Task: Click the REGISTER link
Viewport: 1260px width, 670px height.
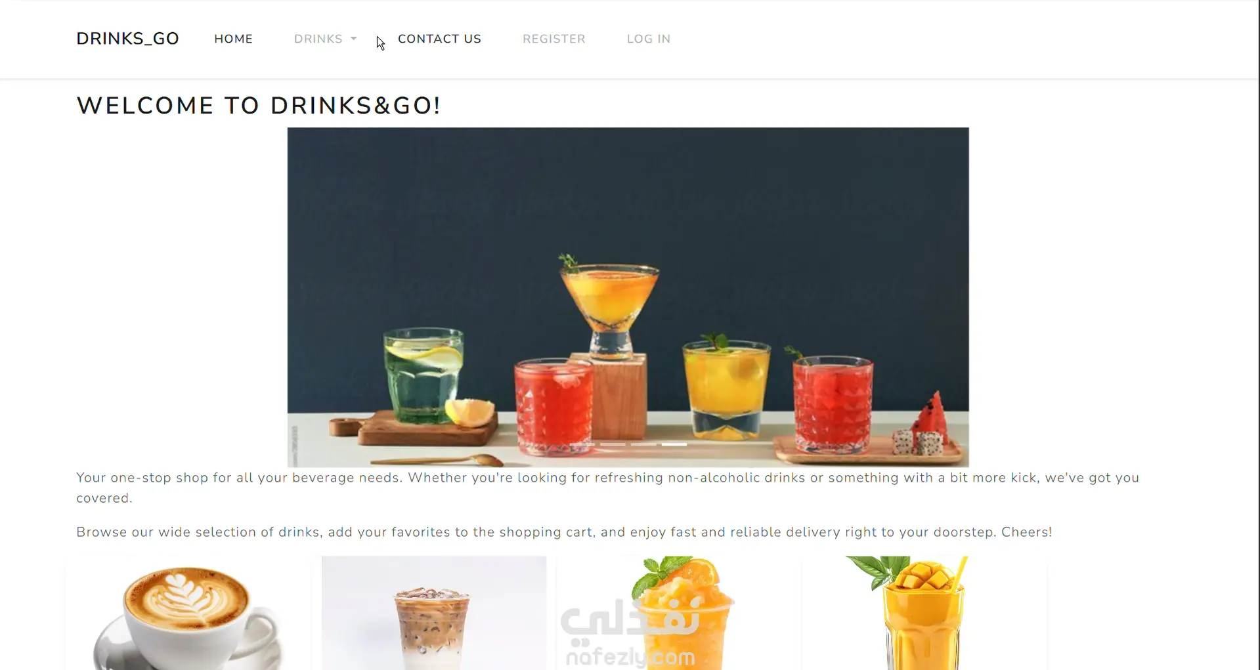Action: click(x=554, y=39)
